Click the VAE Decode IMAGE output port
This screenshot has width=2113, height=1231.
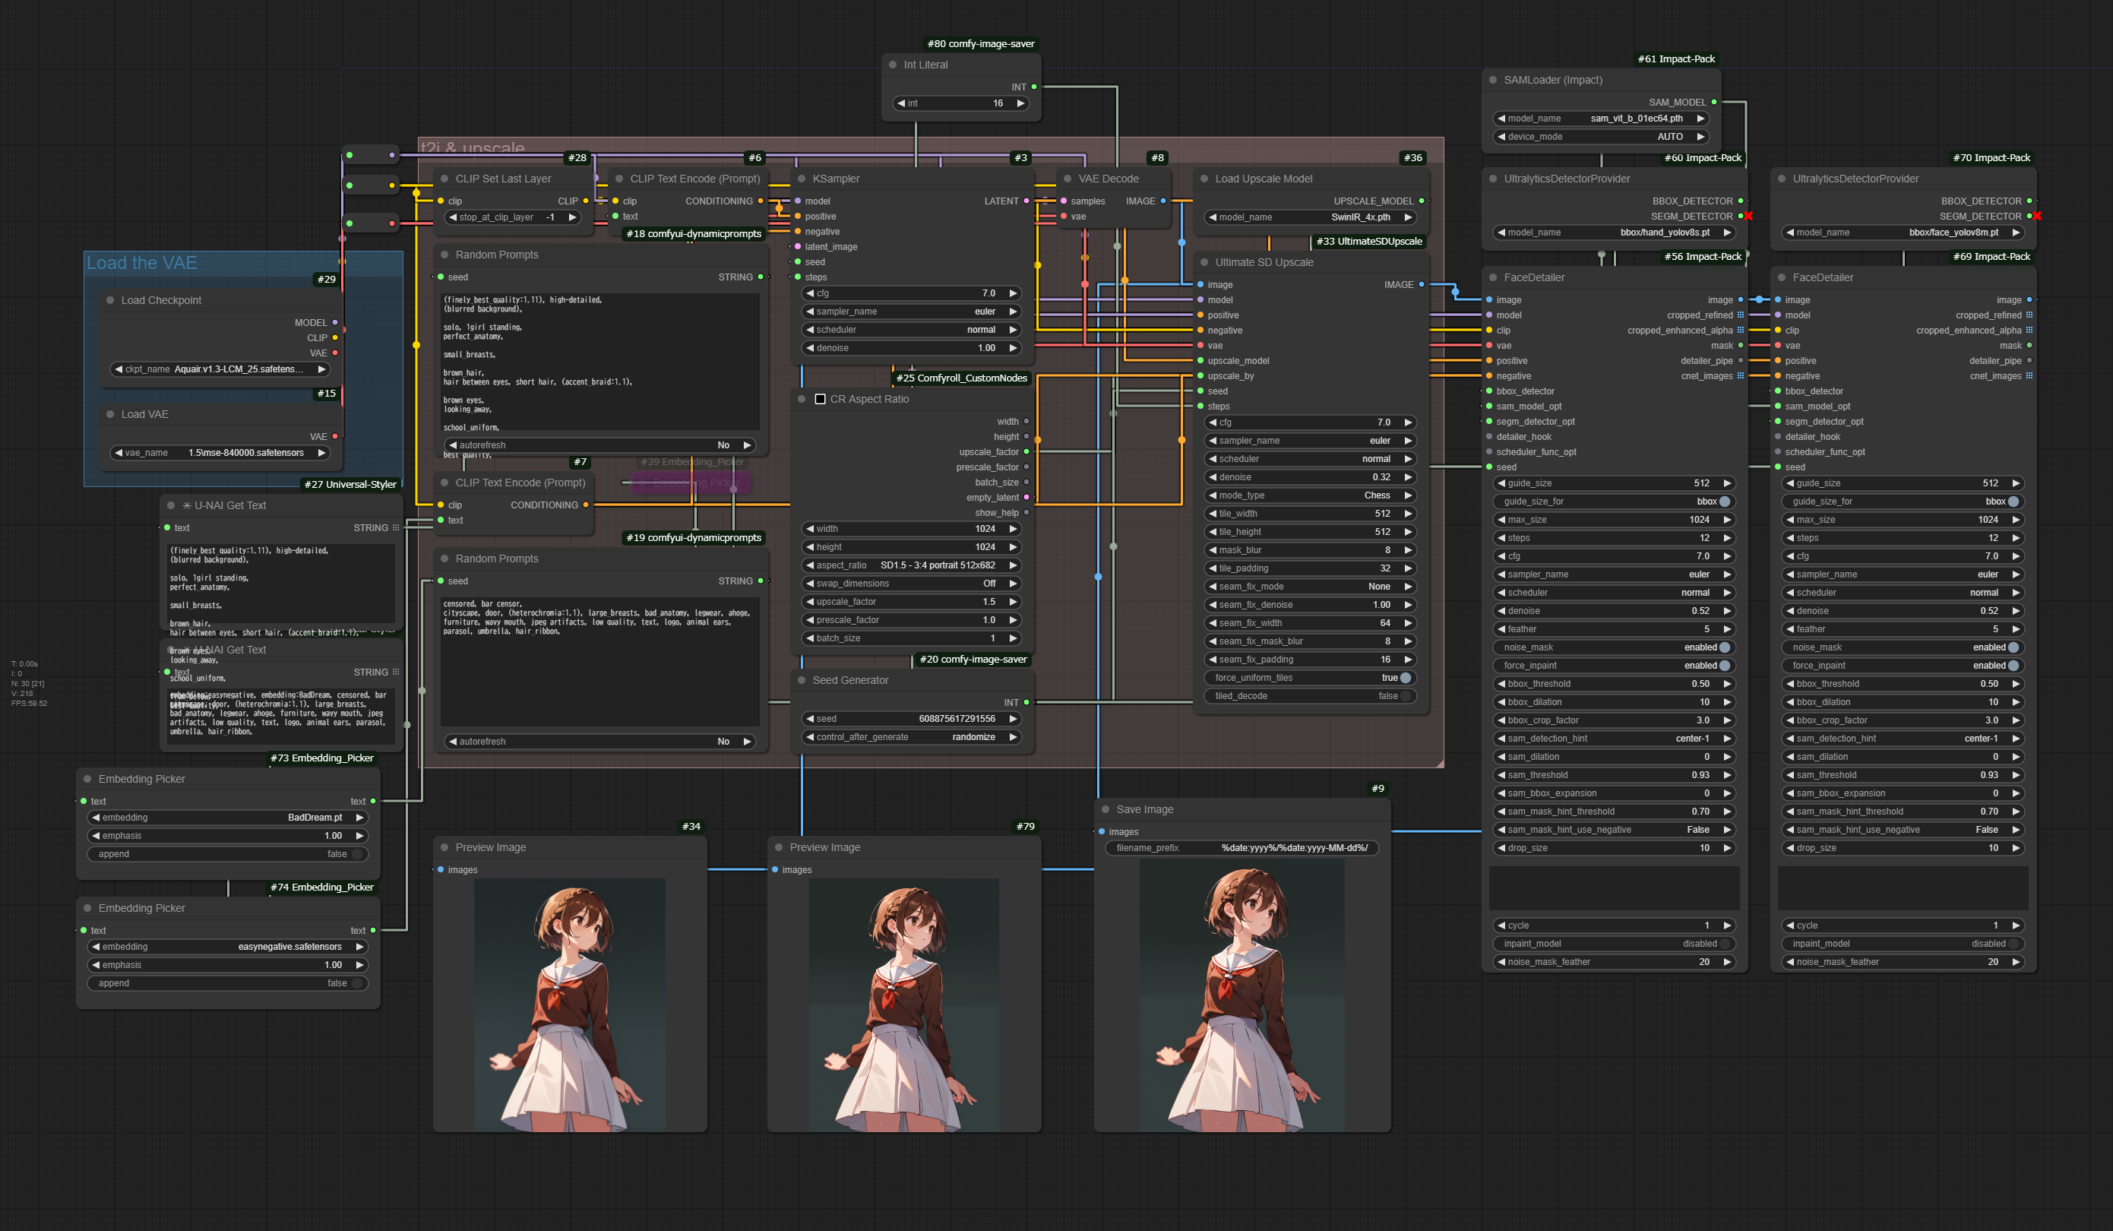click(1163, 201)
